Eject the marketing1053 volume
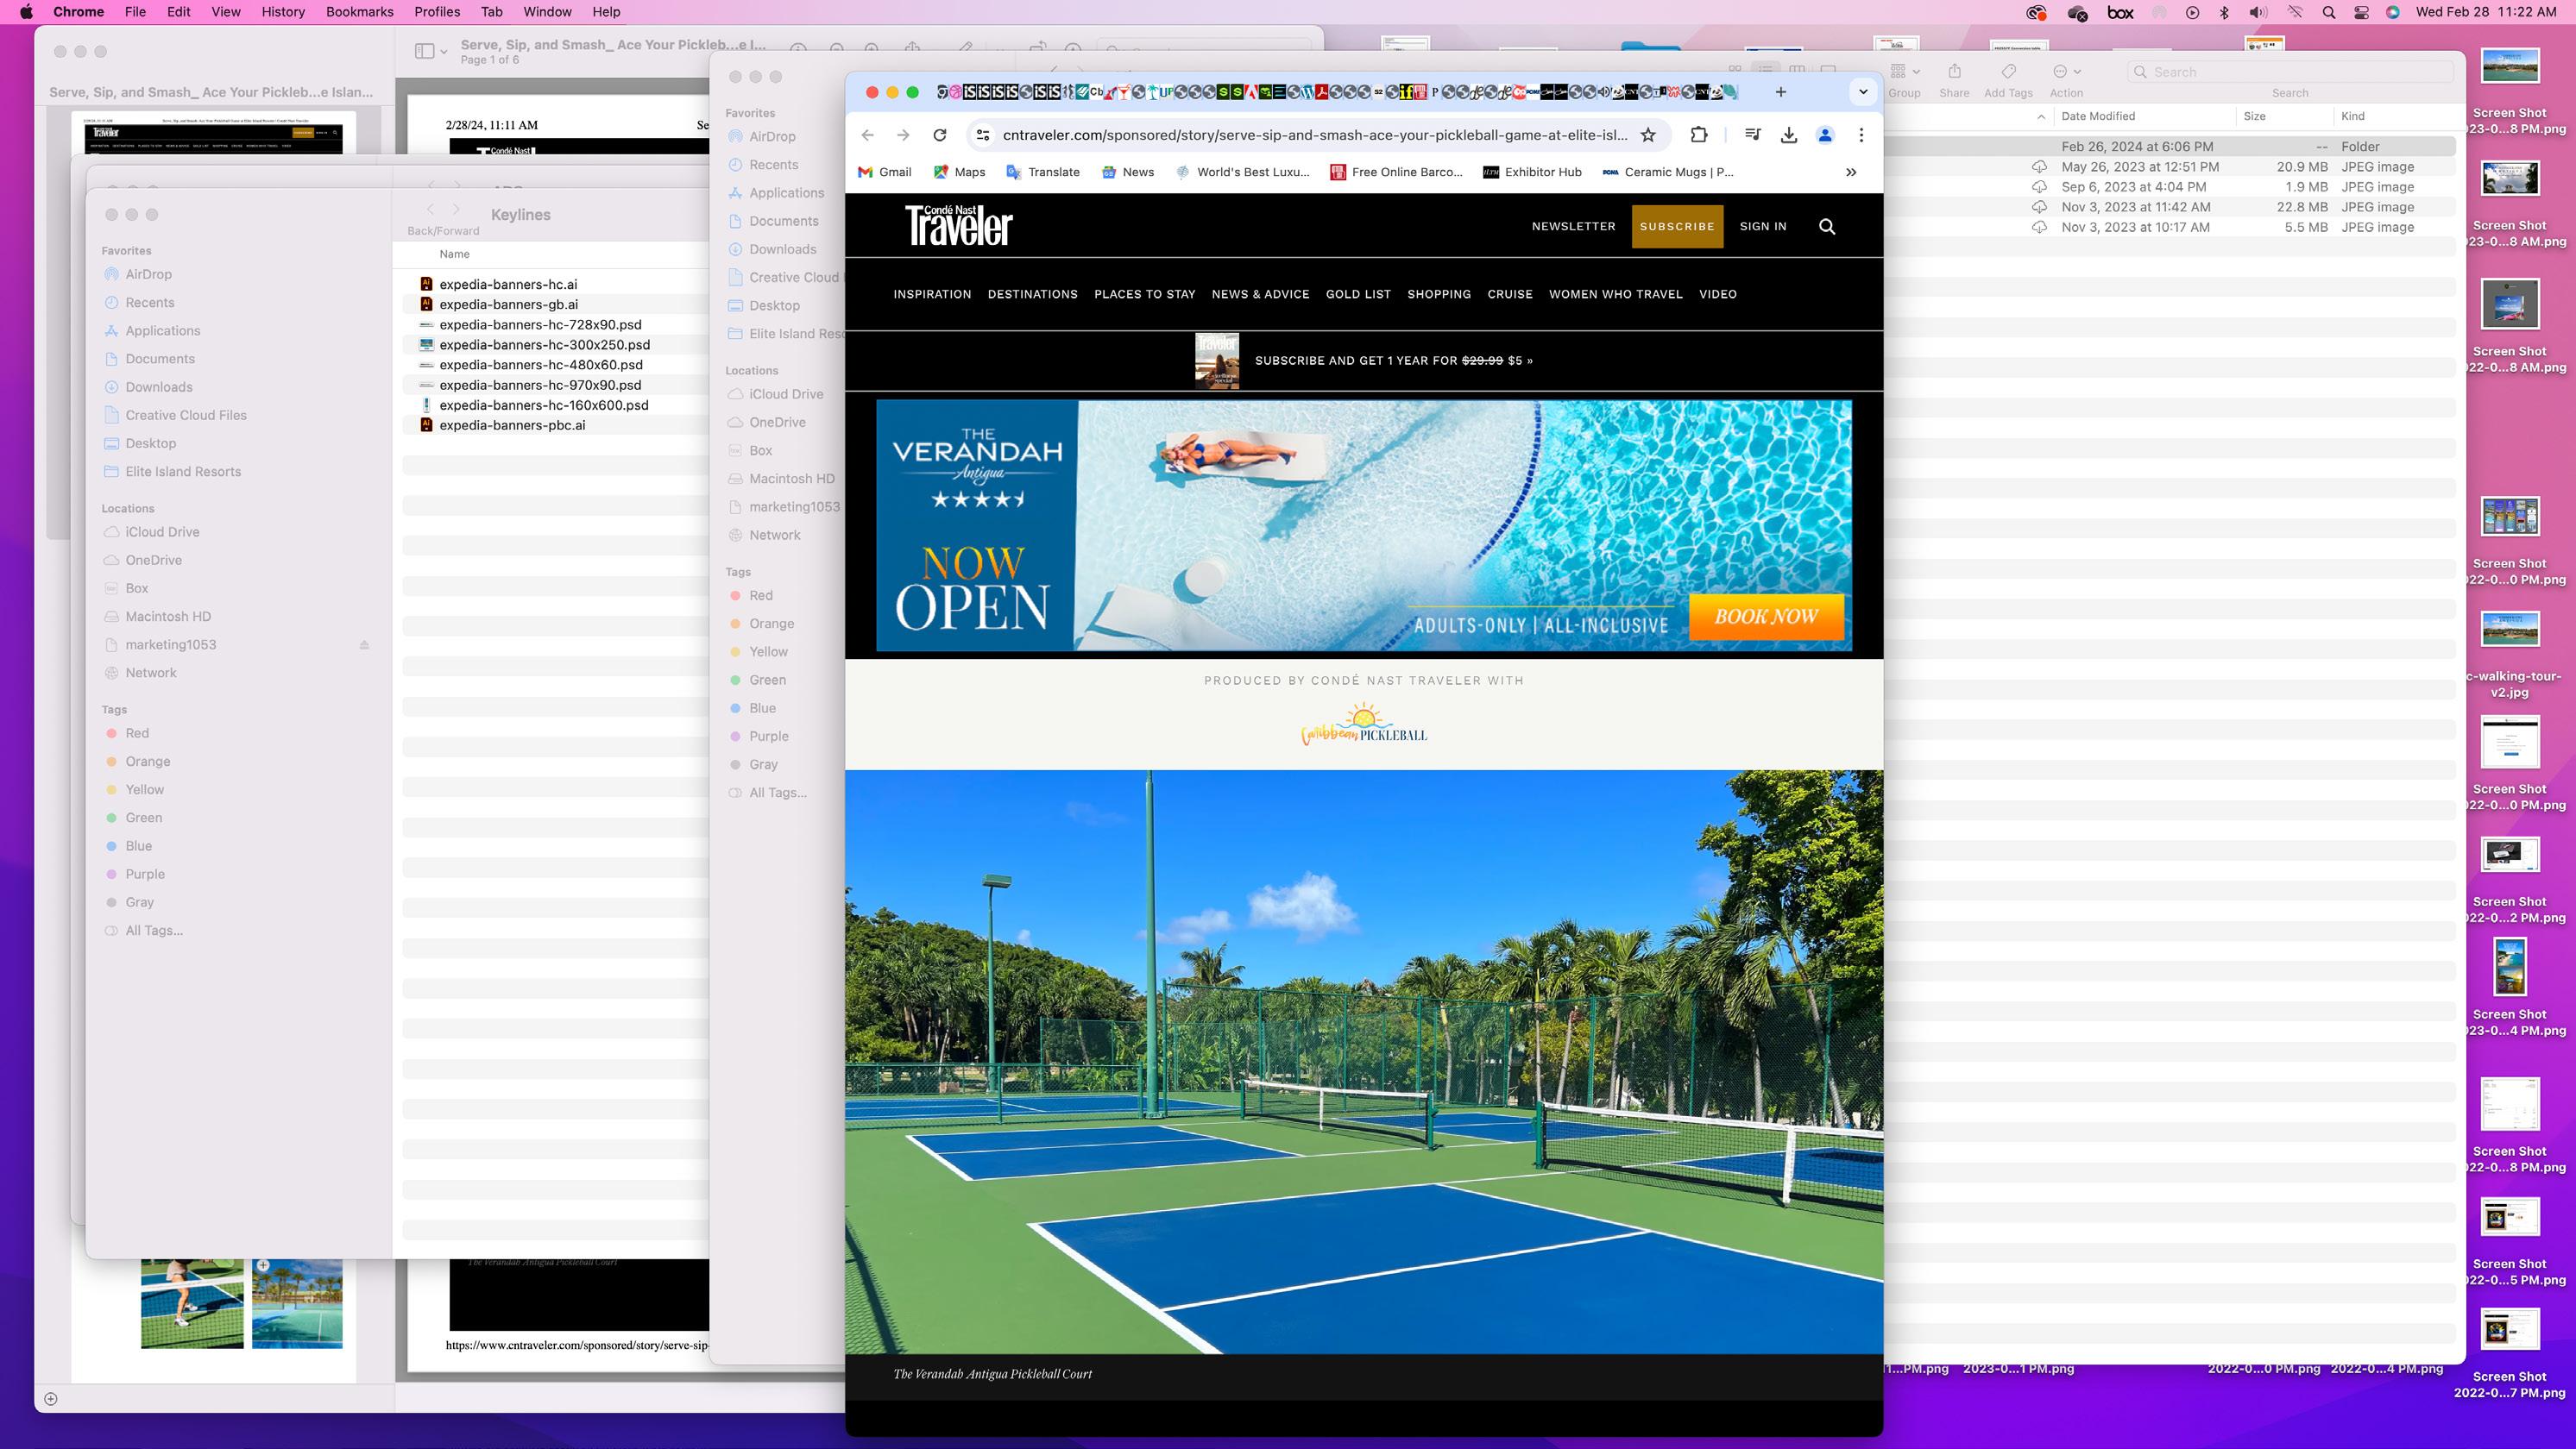The height and width of the screenshot is (1449, 2576). [364, 644]
